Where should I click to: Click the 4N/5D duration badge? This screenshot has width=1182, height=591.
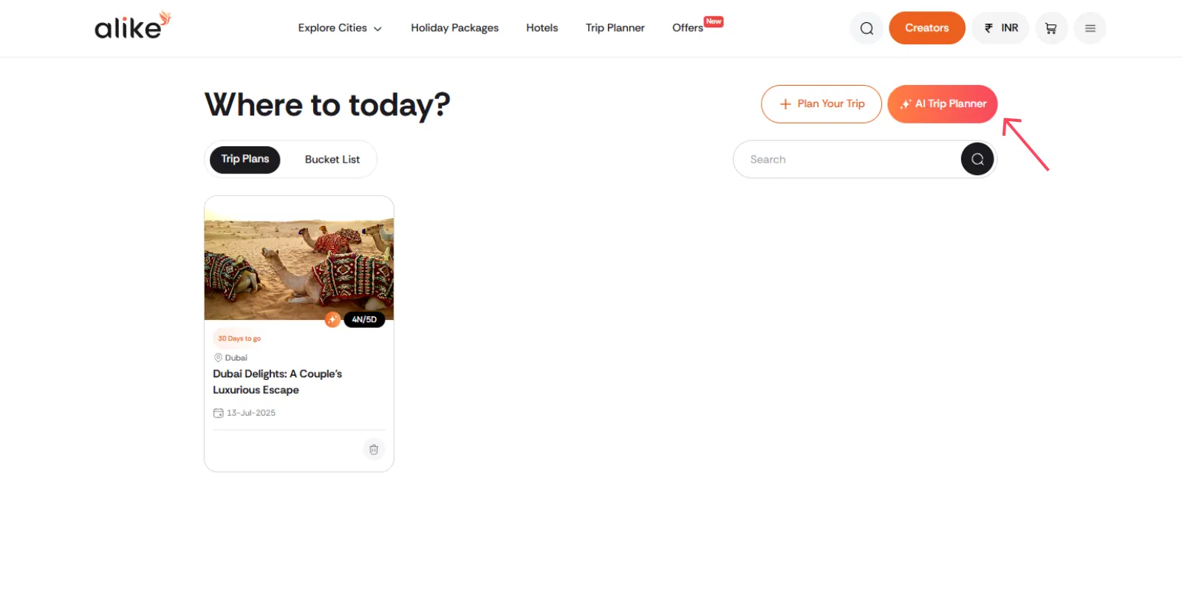(364, 320)
